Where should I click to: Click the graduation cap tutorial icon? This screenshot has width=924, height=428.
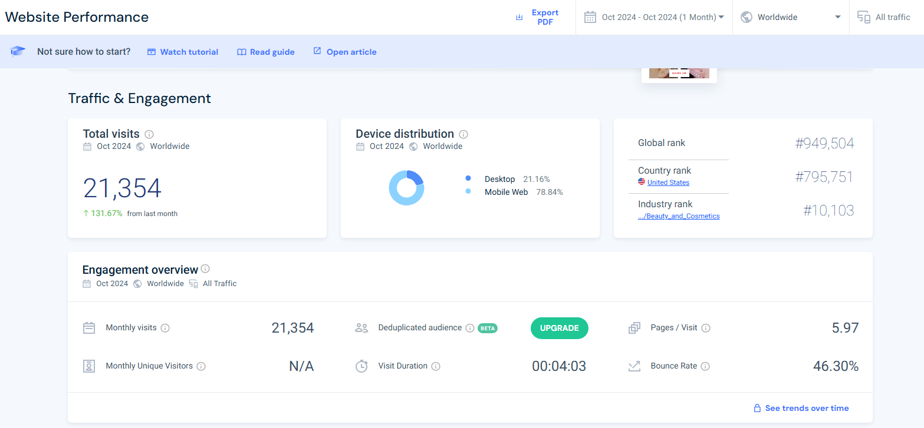pyautogui.click(x=18, y=52)
